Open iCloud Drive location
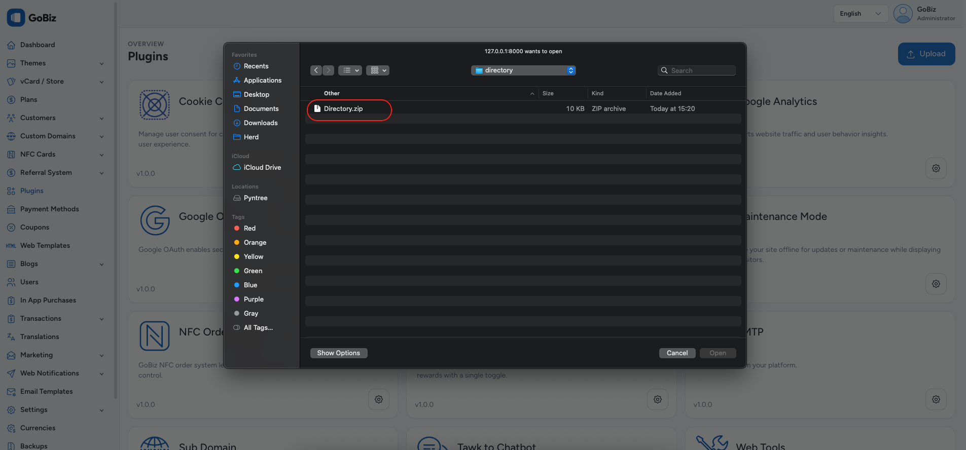Viewport: 966px width, 450px height. pyautogui.click(x=262, y=168)
